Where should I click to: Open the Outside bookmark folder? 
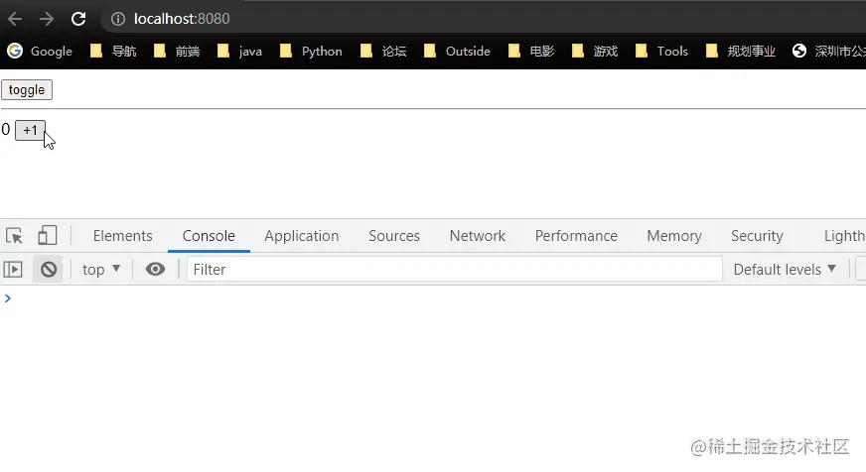tap(457, 52)
